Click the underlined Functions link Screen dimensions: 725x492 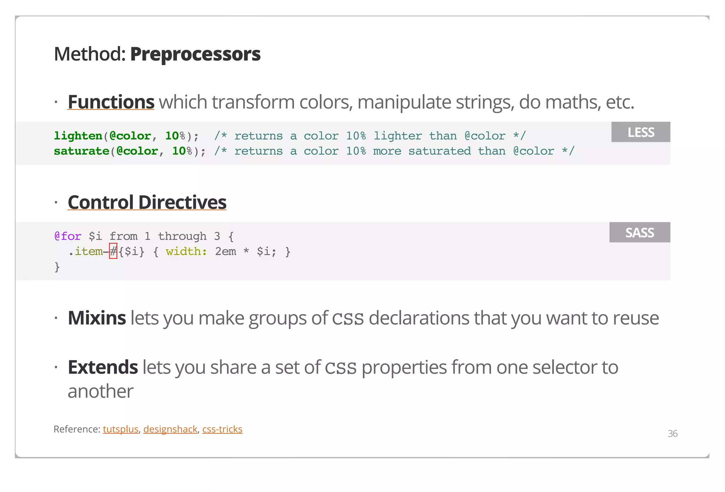(111, 102)
